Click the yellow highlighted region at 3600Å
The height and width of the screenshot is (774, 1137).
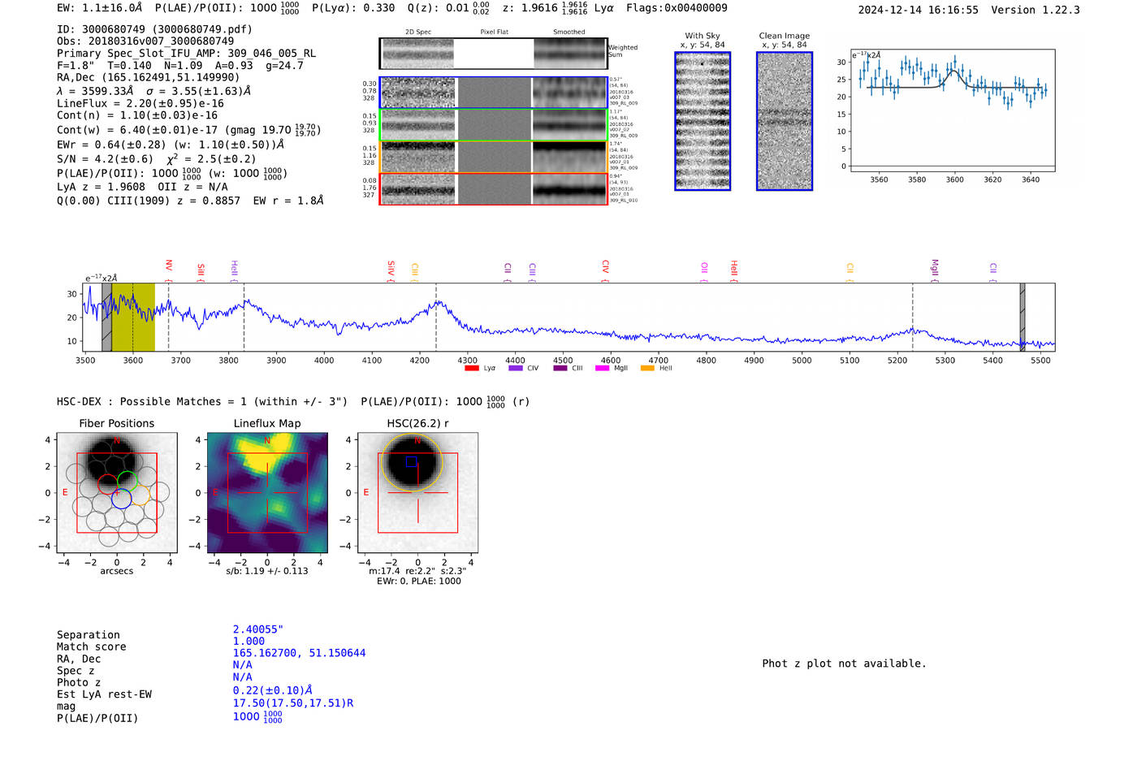coord(133,318)
